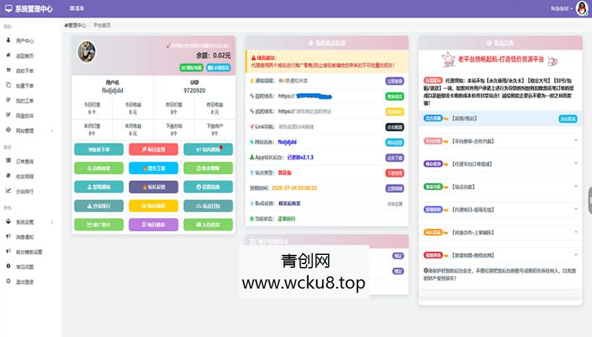Viewport: 592px width, 337px height.
Task: Open the 菜单 toggle in the top bar
Action: click(77, 9)
